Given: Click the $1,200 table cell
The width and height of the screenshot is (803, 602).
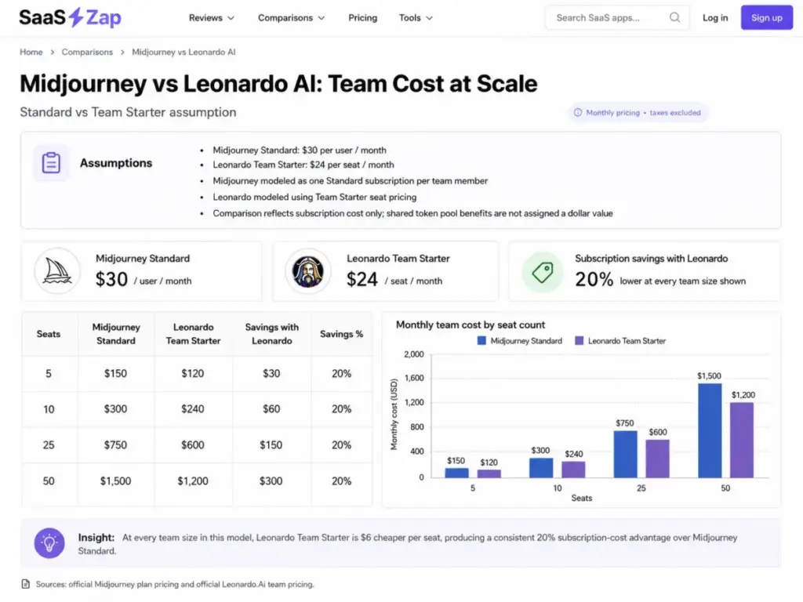Looking at the screenshot, I should click(193, 481).
